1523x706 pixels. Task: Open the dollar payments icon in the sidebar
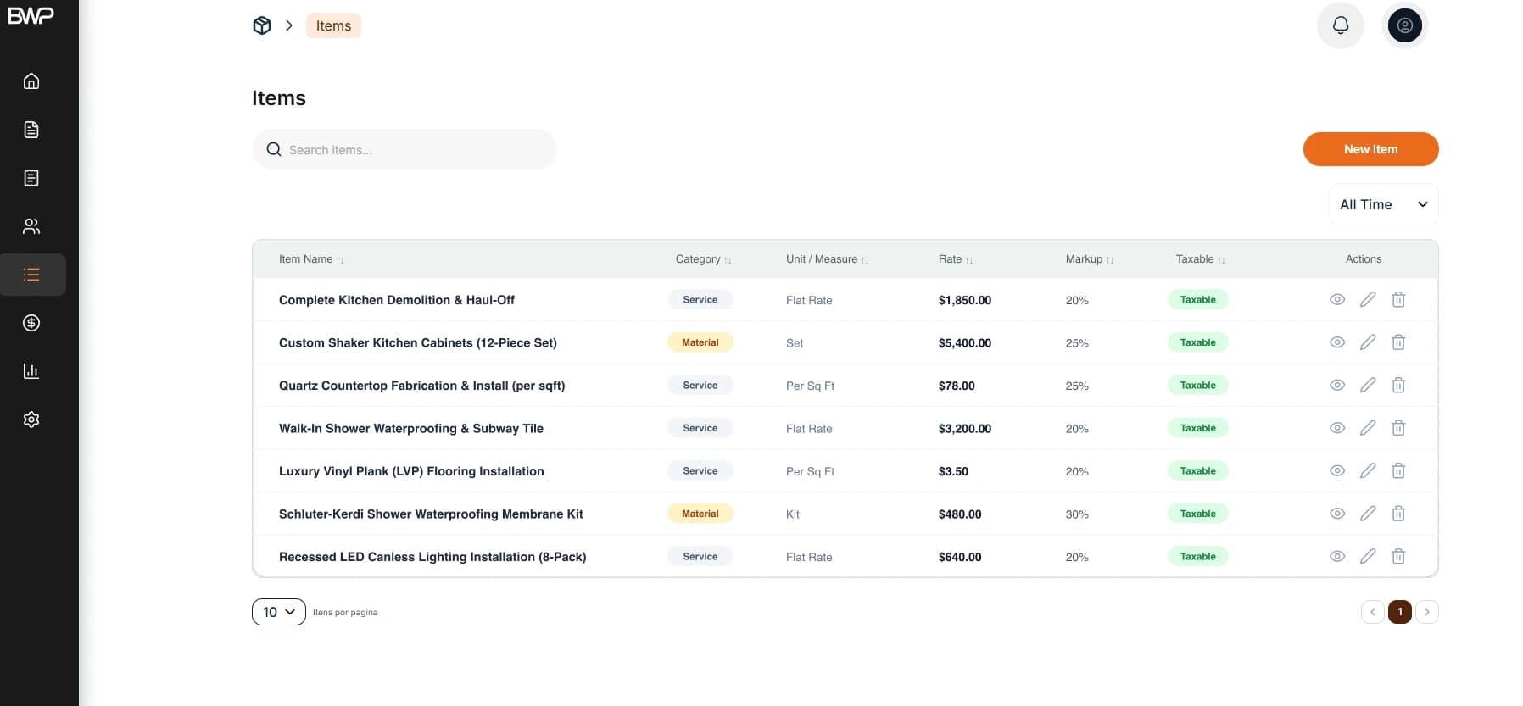coord(31,323)
